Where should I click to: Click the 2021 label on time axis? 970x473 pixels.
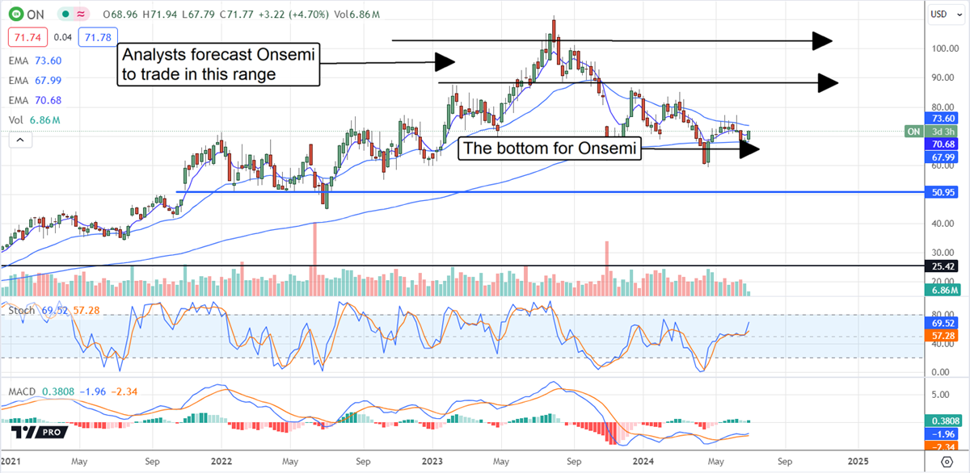point(12,462)
